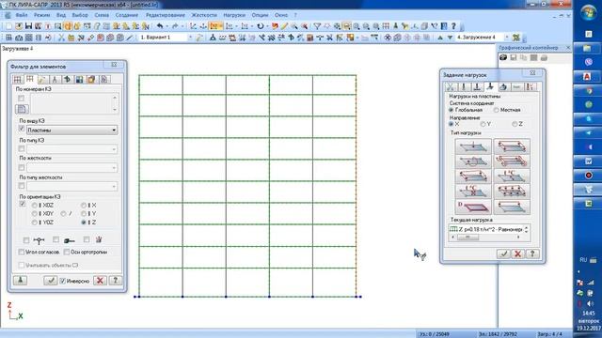Switch to second tab in element filter dialog
This screenshot has width=602, height=338.
pyautogui.click(x=30, y=79)
